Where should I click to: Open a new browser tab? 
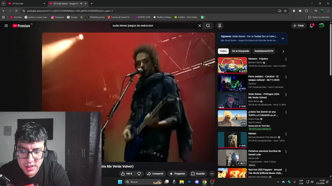(92, 4)
